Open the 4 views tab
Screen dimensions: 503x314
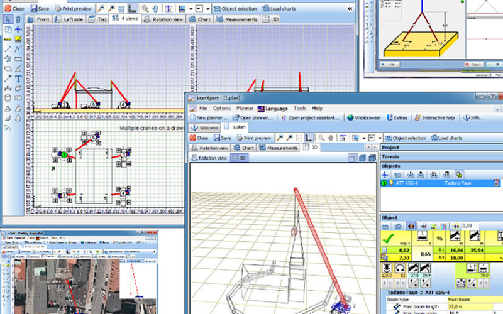(125, 19)
